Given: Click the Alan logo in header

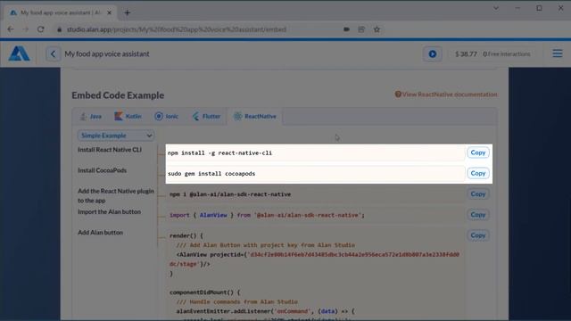Looking at the screenshot, I should coord(20,53).
